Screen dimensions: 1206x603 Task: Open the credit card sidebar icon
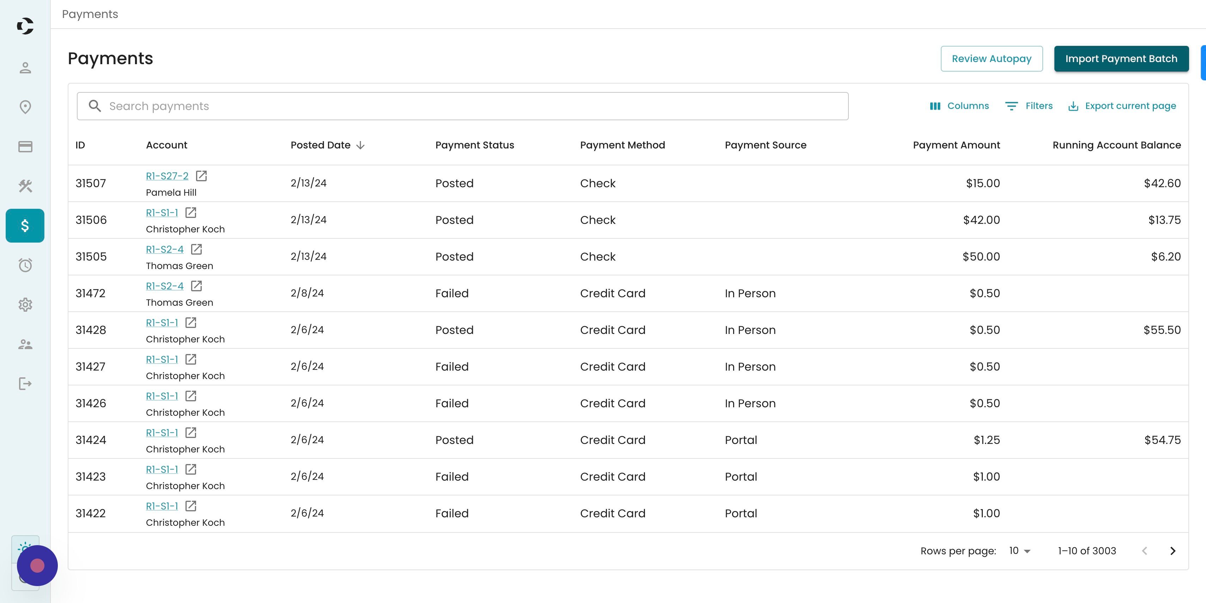(25, 147)
